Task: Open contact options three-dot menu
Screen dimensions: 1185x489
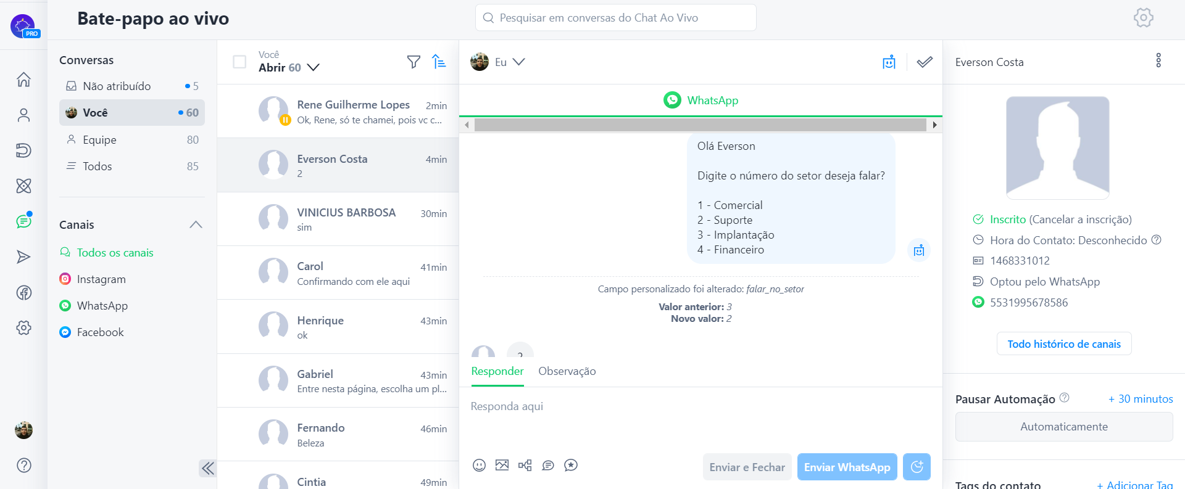Action: 1158,60
